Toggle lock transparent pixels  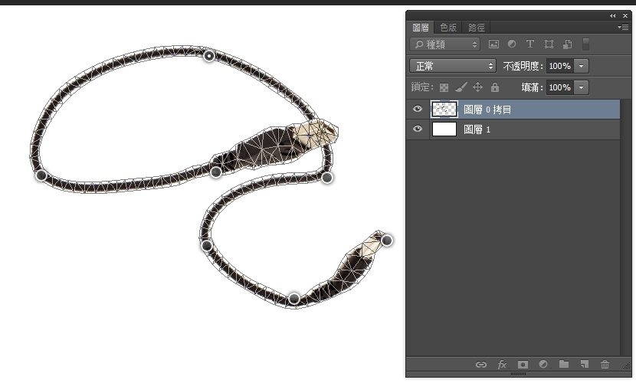pyautogui.click(x=444, y=87)
